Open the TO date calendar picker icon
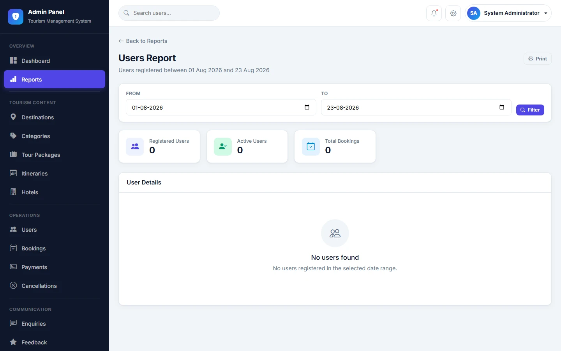This screenshot has width=561, height=351. pyautogui.click(x=502, y=107)
